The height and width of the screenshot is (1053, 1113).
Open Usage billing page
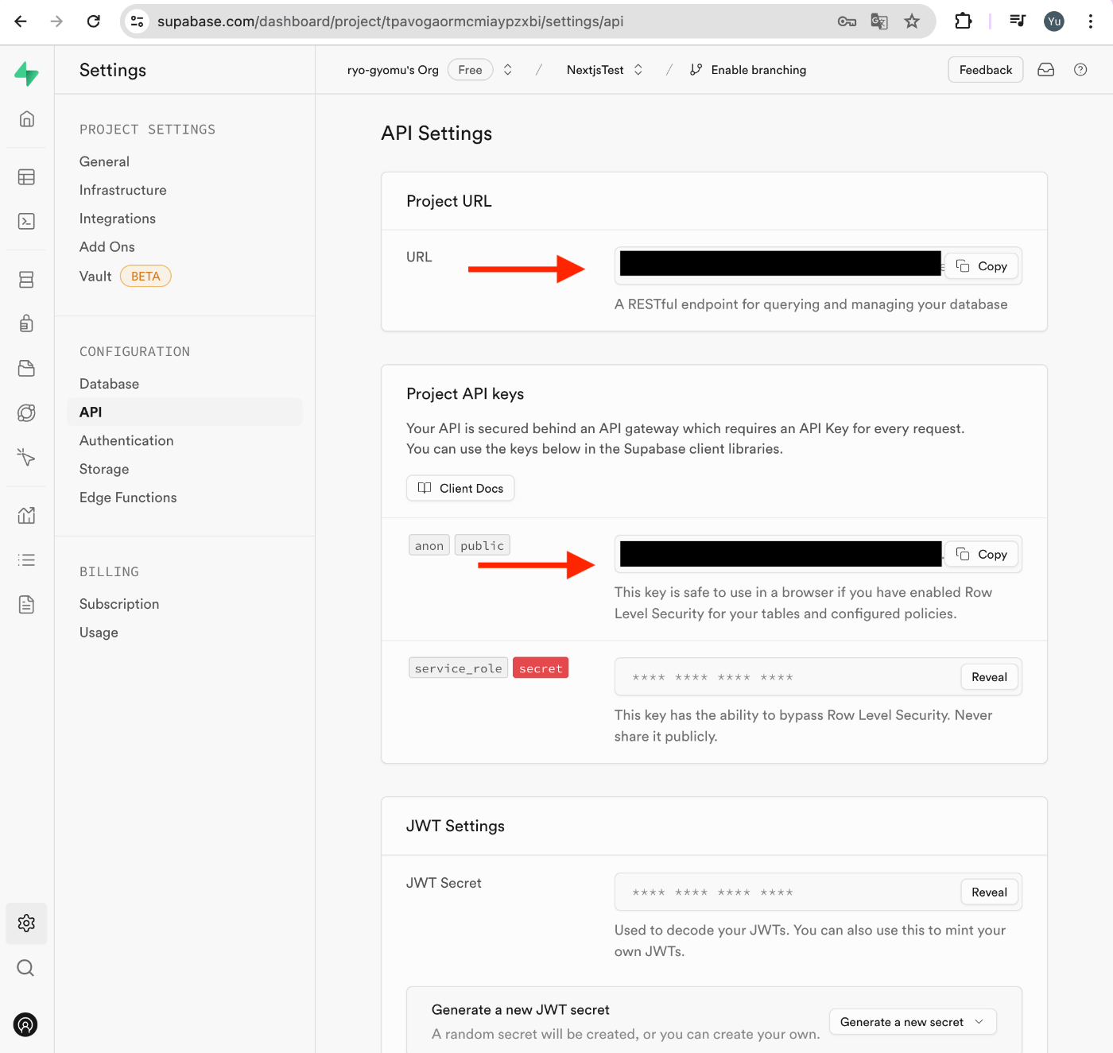(99, 633)
